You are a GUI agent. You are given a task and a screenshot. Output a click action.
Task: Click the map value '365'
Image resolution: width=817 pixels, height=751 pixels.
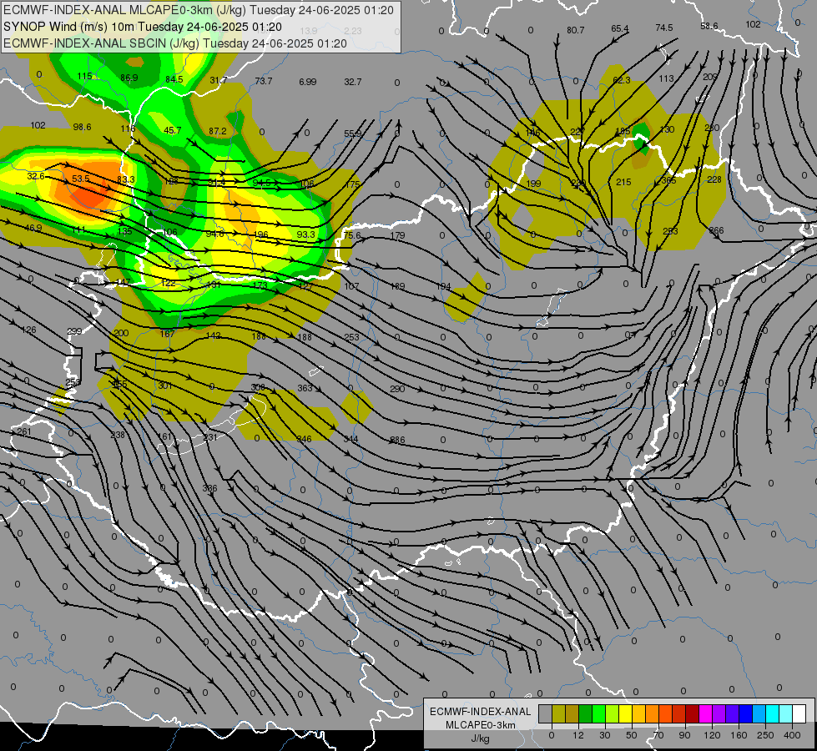point(668,180)
